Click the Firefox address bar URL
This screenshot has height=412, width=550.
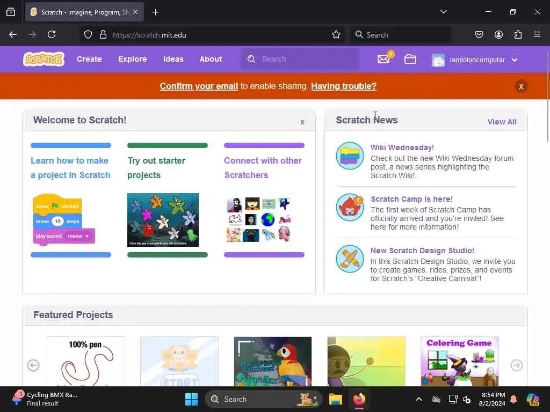tap(149, 35)
